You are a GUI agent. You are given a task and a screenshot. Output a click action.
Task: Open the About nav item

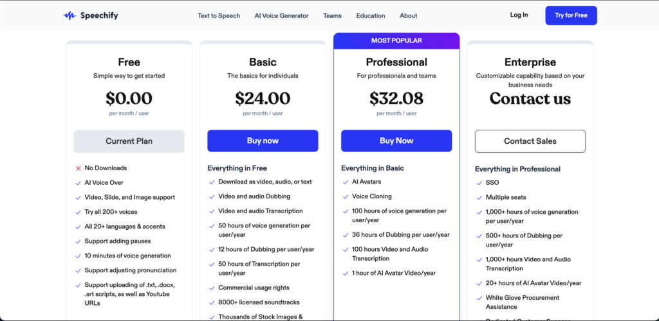pos(408,15)
